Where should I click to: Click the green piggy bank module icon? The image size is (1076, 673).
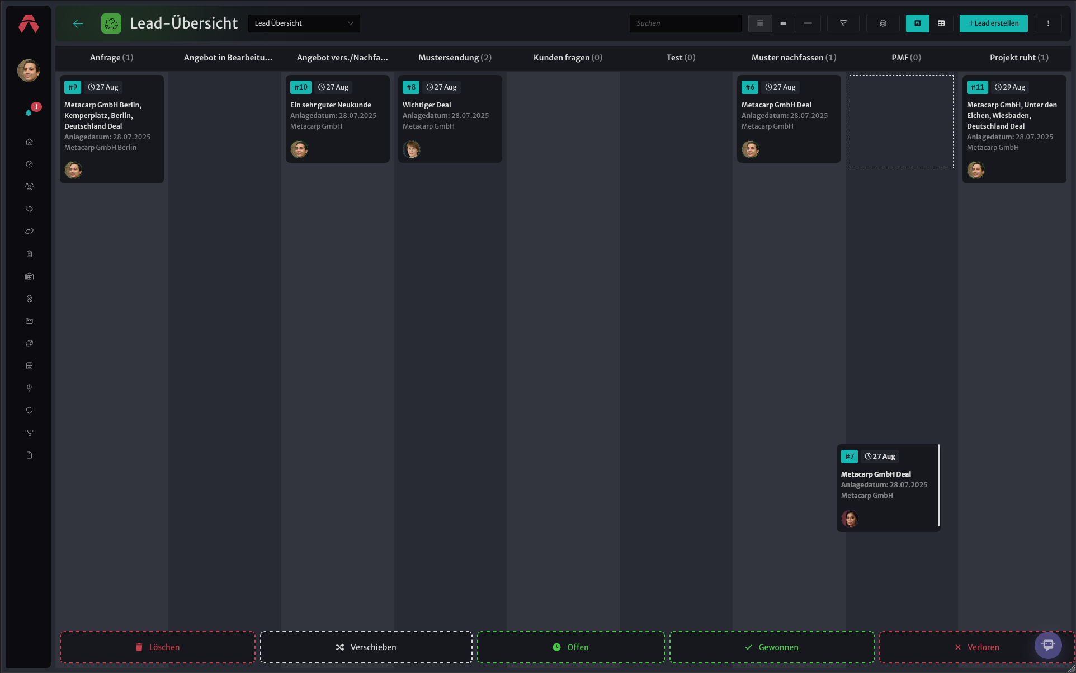tap(111, 23)
